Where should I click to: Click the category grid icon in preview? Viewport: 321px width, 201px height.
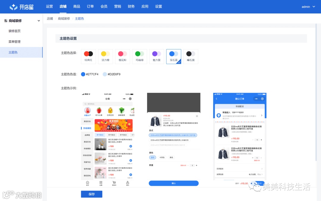(101, 183)
